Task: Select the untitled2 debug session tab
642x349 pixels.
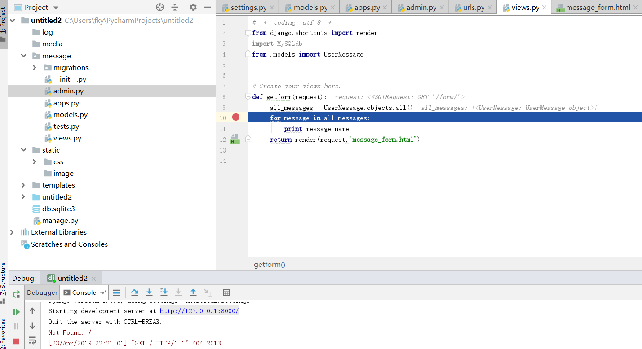Action: [x=71, y=278]
